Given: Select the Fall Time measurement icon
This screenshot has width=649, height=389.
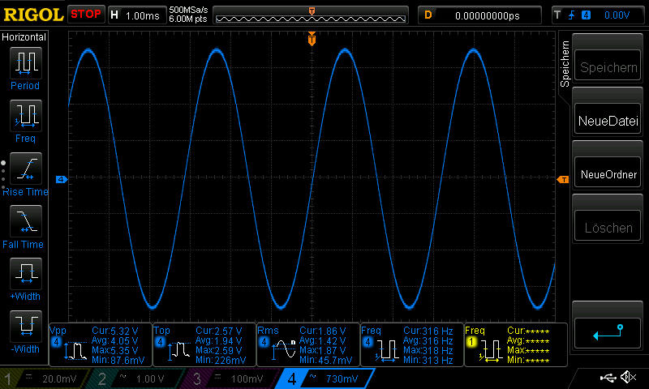Looking at the screenshot, I should click(26, 220).
